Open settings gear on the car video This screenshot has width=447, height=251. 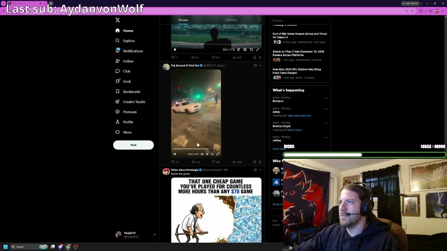click(x=207, y=154)
